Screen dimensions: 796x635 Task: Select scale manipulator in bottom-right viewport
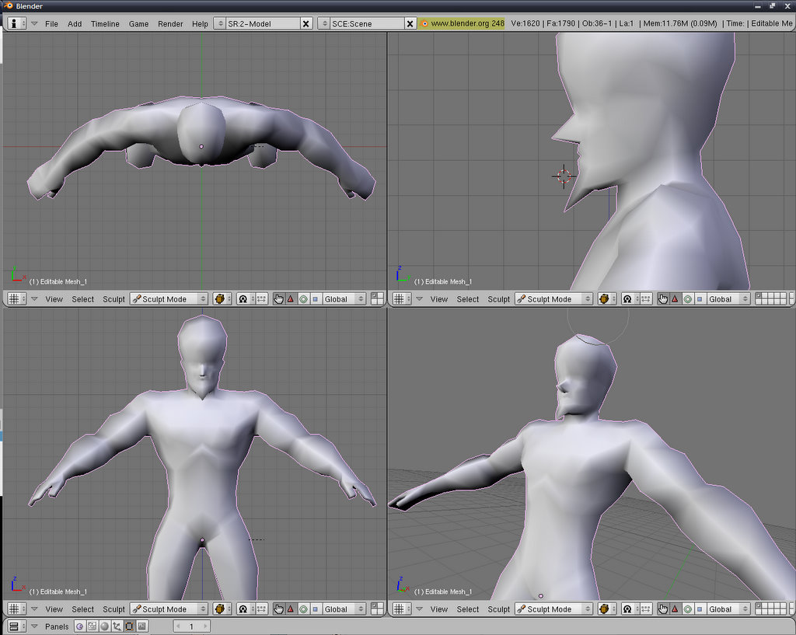point(699,609)
